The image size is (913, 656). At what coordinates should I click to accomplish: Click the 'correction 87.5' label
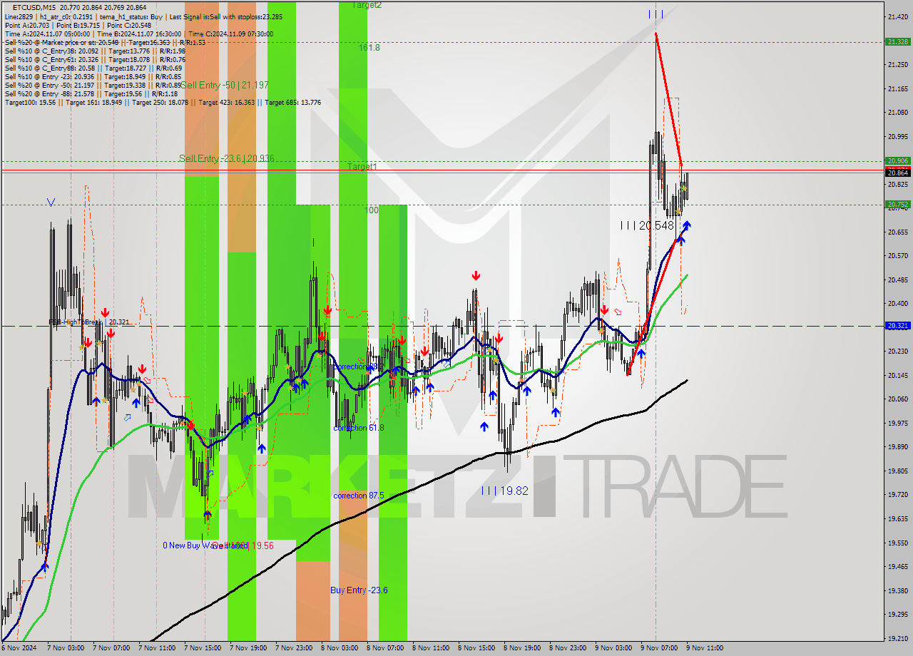[x=359, y=496]
